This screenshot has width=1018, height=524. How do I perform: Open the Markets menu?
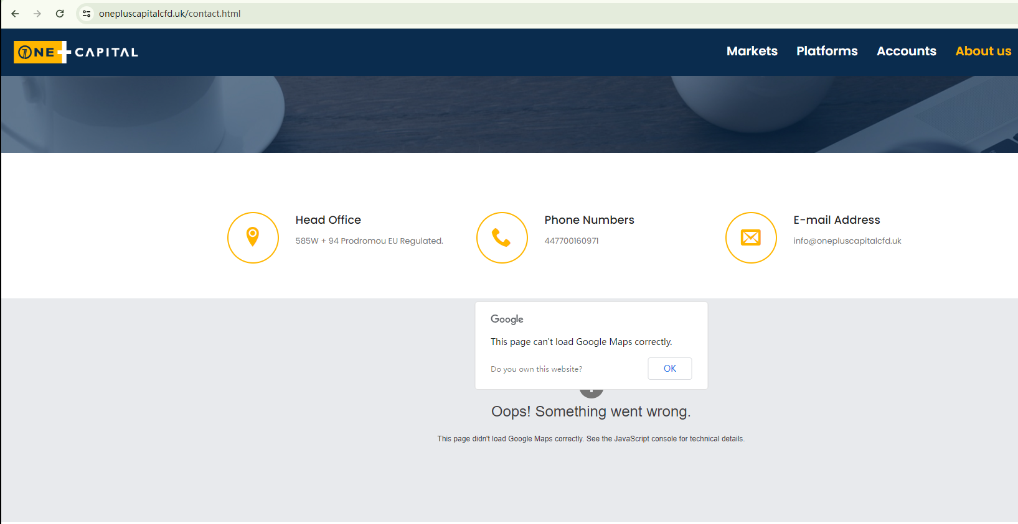pyautogui.click(x=752, y=52)
